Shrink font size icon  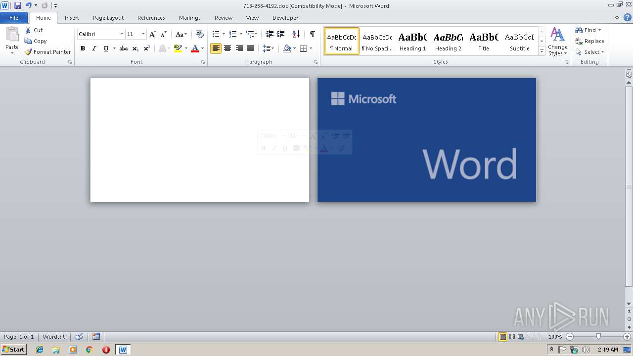164,34
